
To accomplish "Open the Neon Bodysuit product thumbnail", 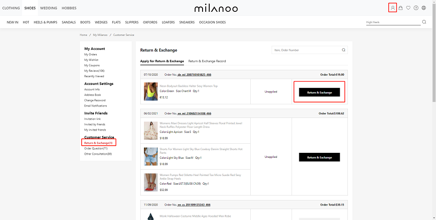I will [x=151, y=91].
